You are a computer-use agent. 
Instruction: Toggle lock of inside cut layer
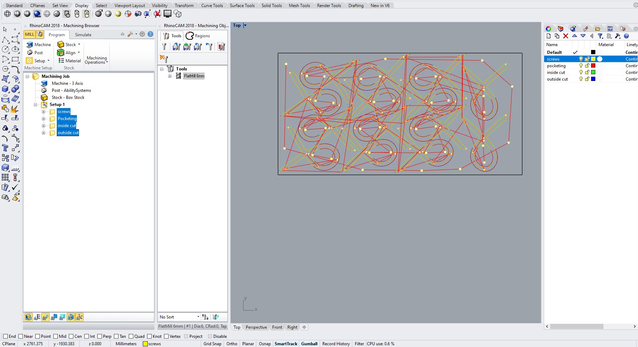(587, 72)
